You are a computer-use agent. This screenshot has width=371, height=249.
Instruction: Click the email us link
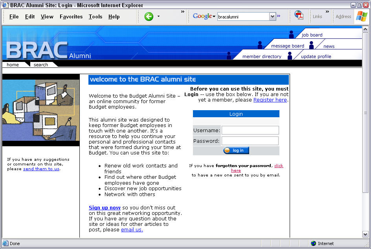click(132, 230)
